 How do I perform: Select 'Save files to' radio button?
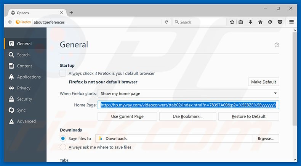[63, 139]
